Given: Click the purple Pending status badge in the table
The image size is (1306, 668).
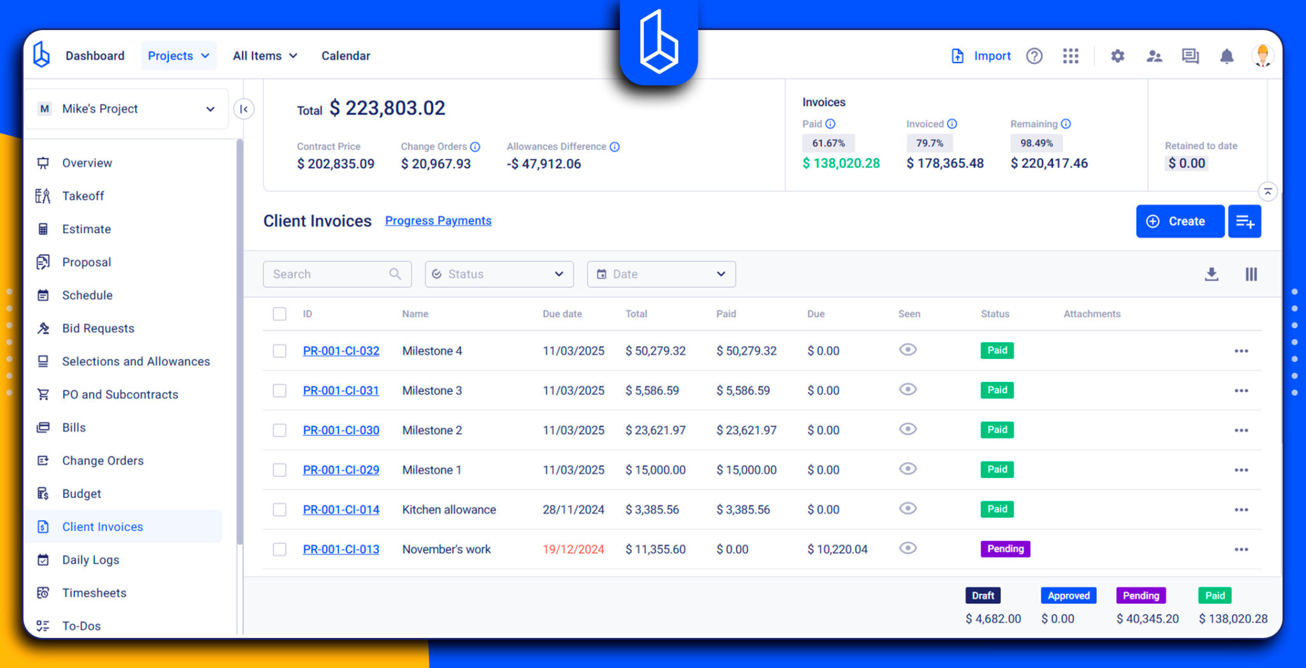Looking at the screenshot, I should pos(1005,549).
